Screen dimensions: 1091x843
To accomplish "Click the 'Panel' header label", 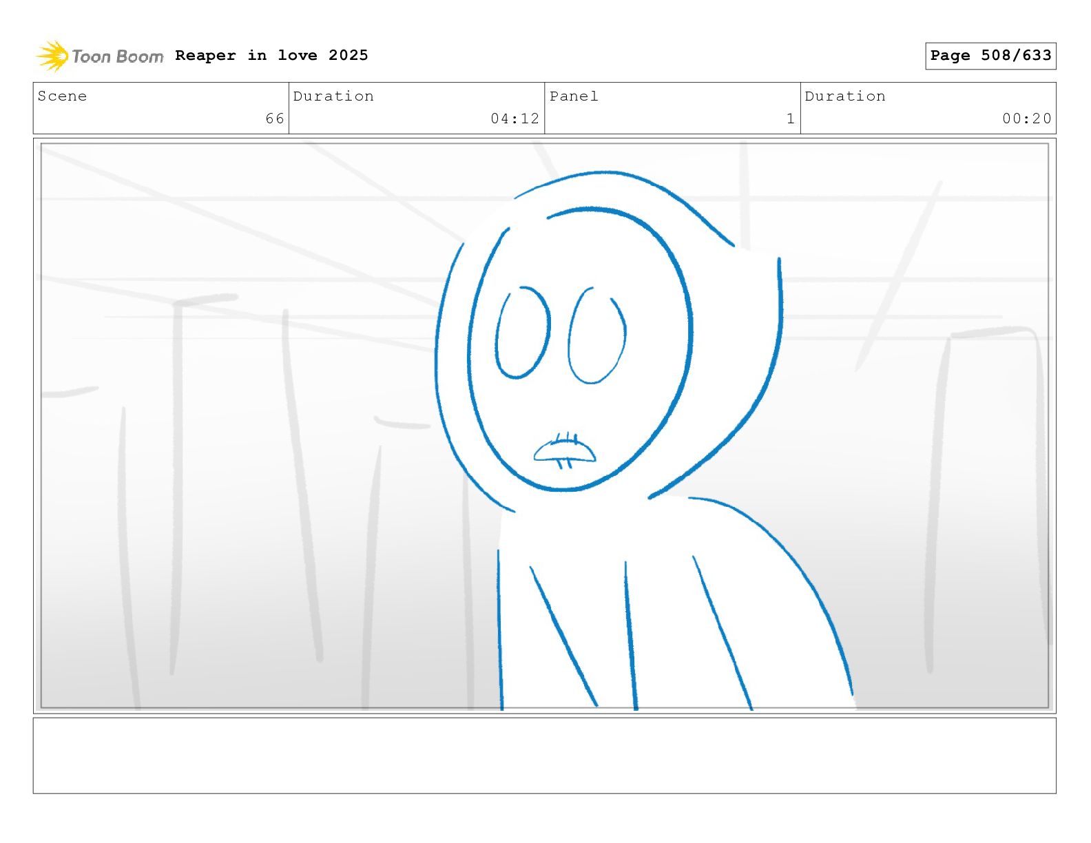I will click(574, 96).
